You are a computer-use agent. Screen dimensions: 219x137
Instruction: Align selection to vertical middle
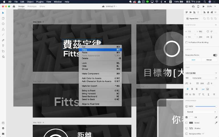tap(191, 12)
